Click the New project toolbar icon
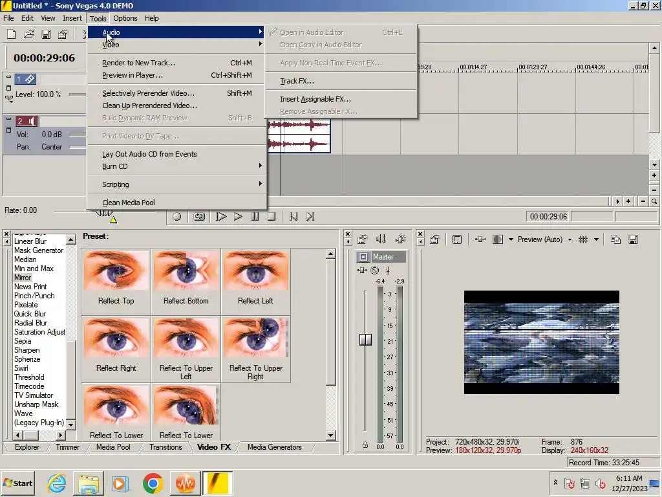This screenshot has width=662, height=497. (x=12, y=34)
